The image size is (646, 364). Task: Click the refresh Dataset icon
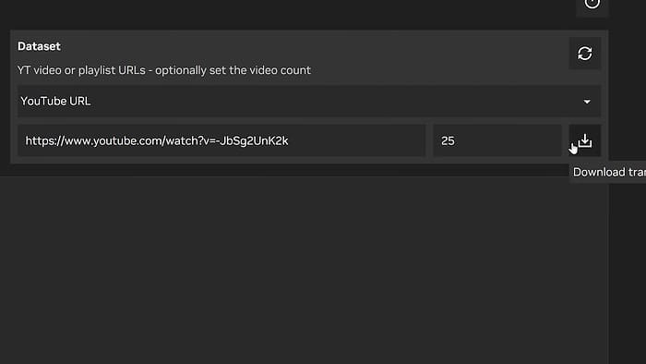[x=584, y=54]
